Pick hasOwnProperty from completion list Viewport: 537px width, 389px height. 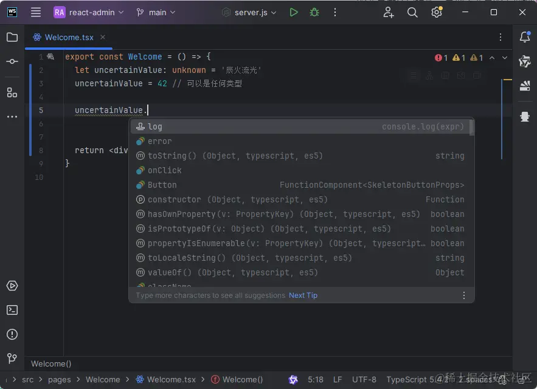pos(300,214)
